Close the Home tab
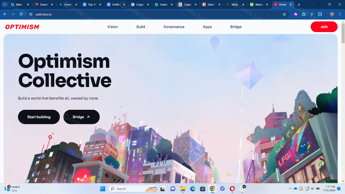Screen dimensions: 345x194 (x=291, y=4)
